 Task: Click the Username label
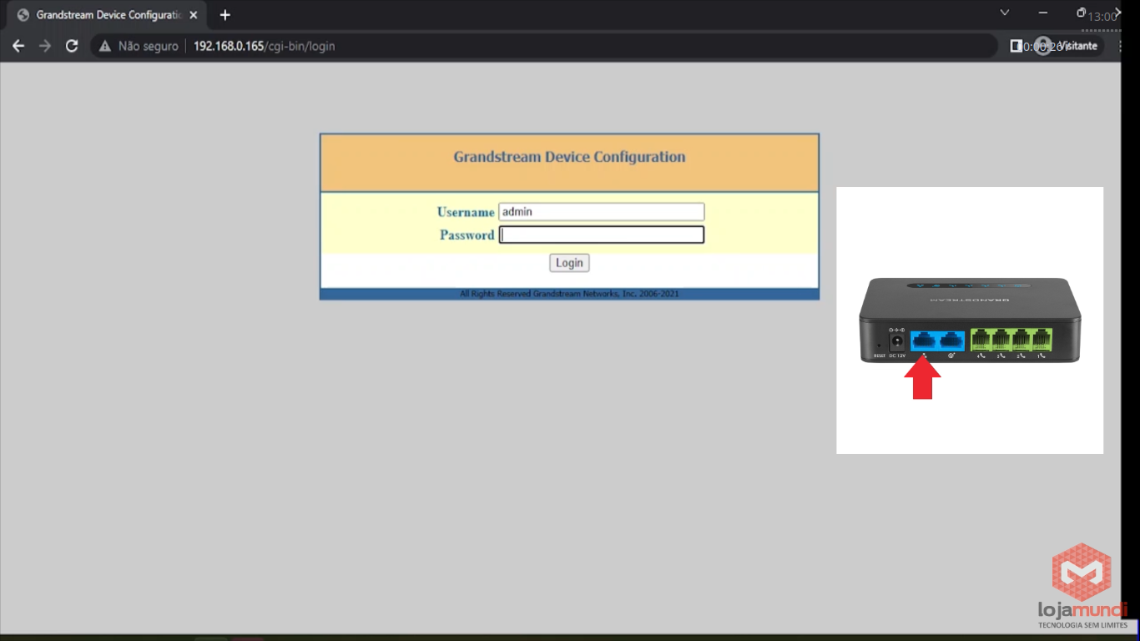coord(466,212)
